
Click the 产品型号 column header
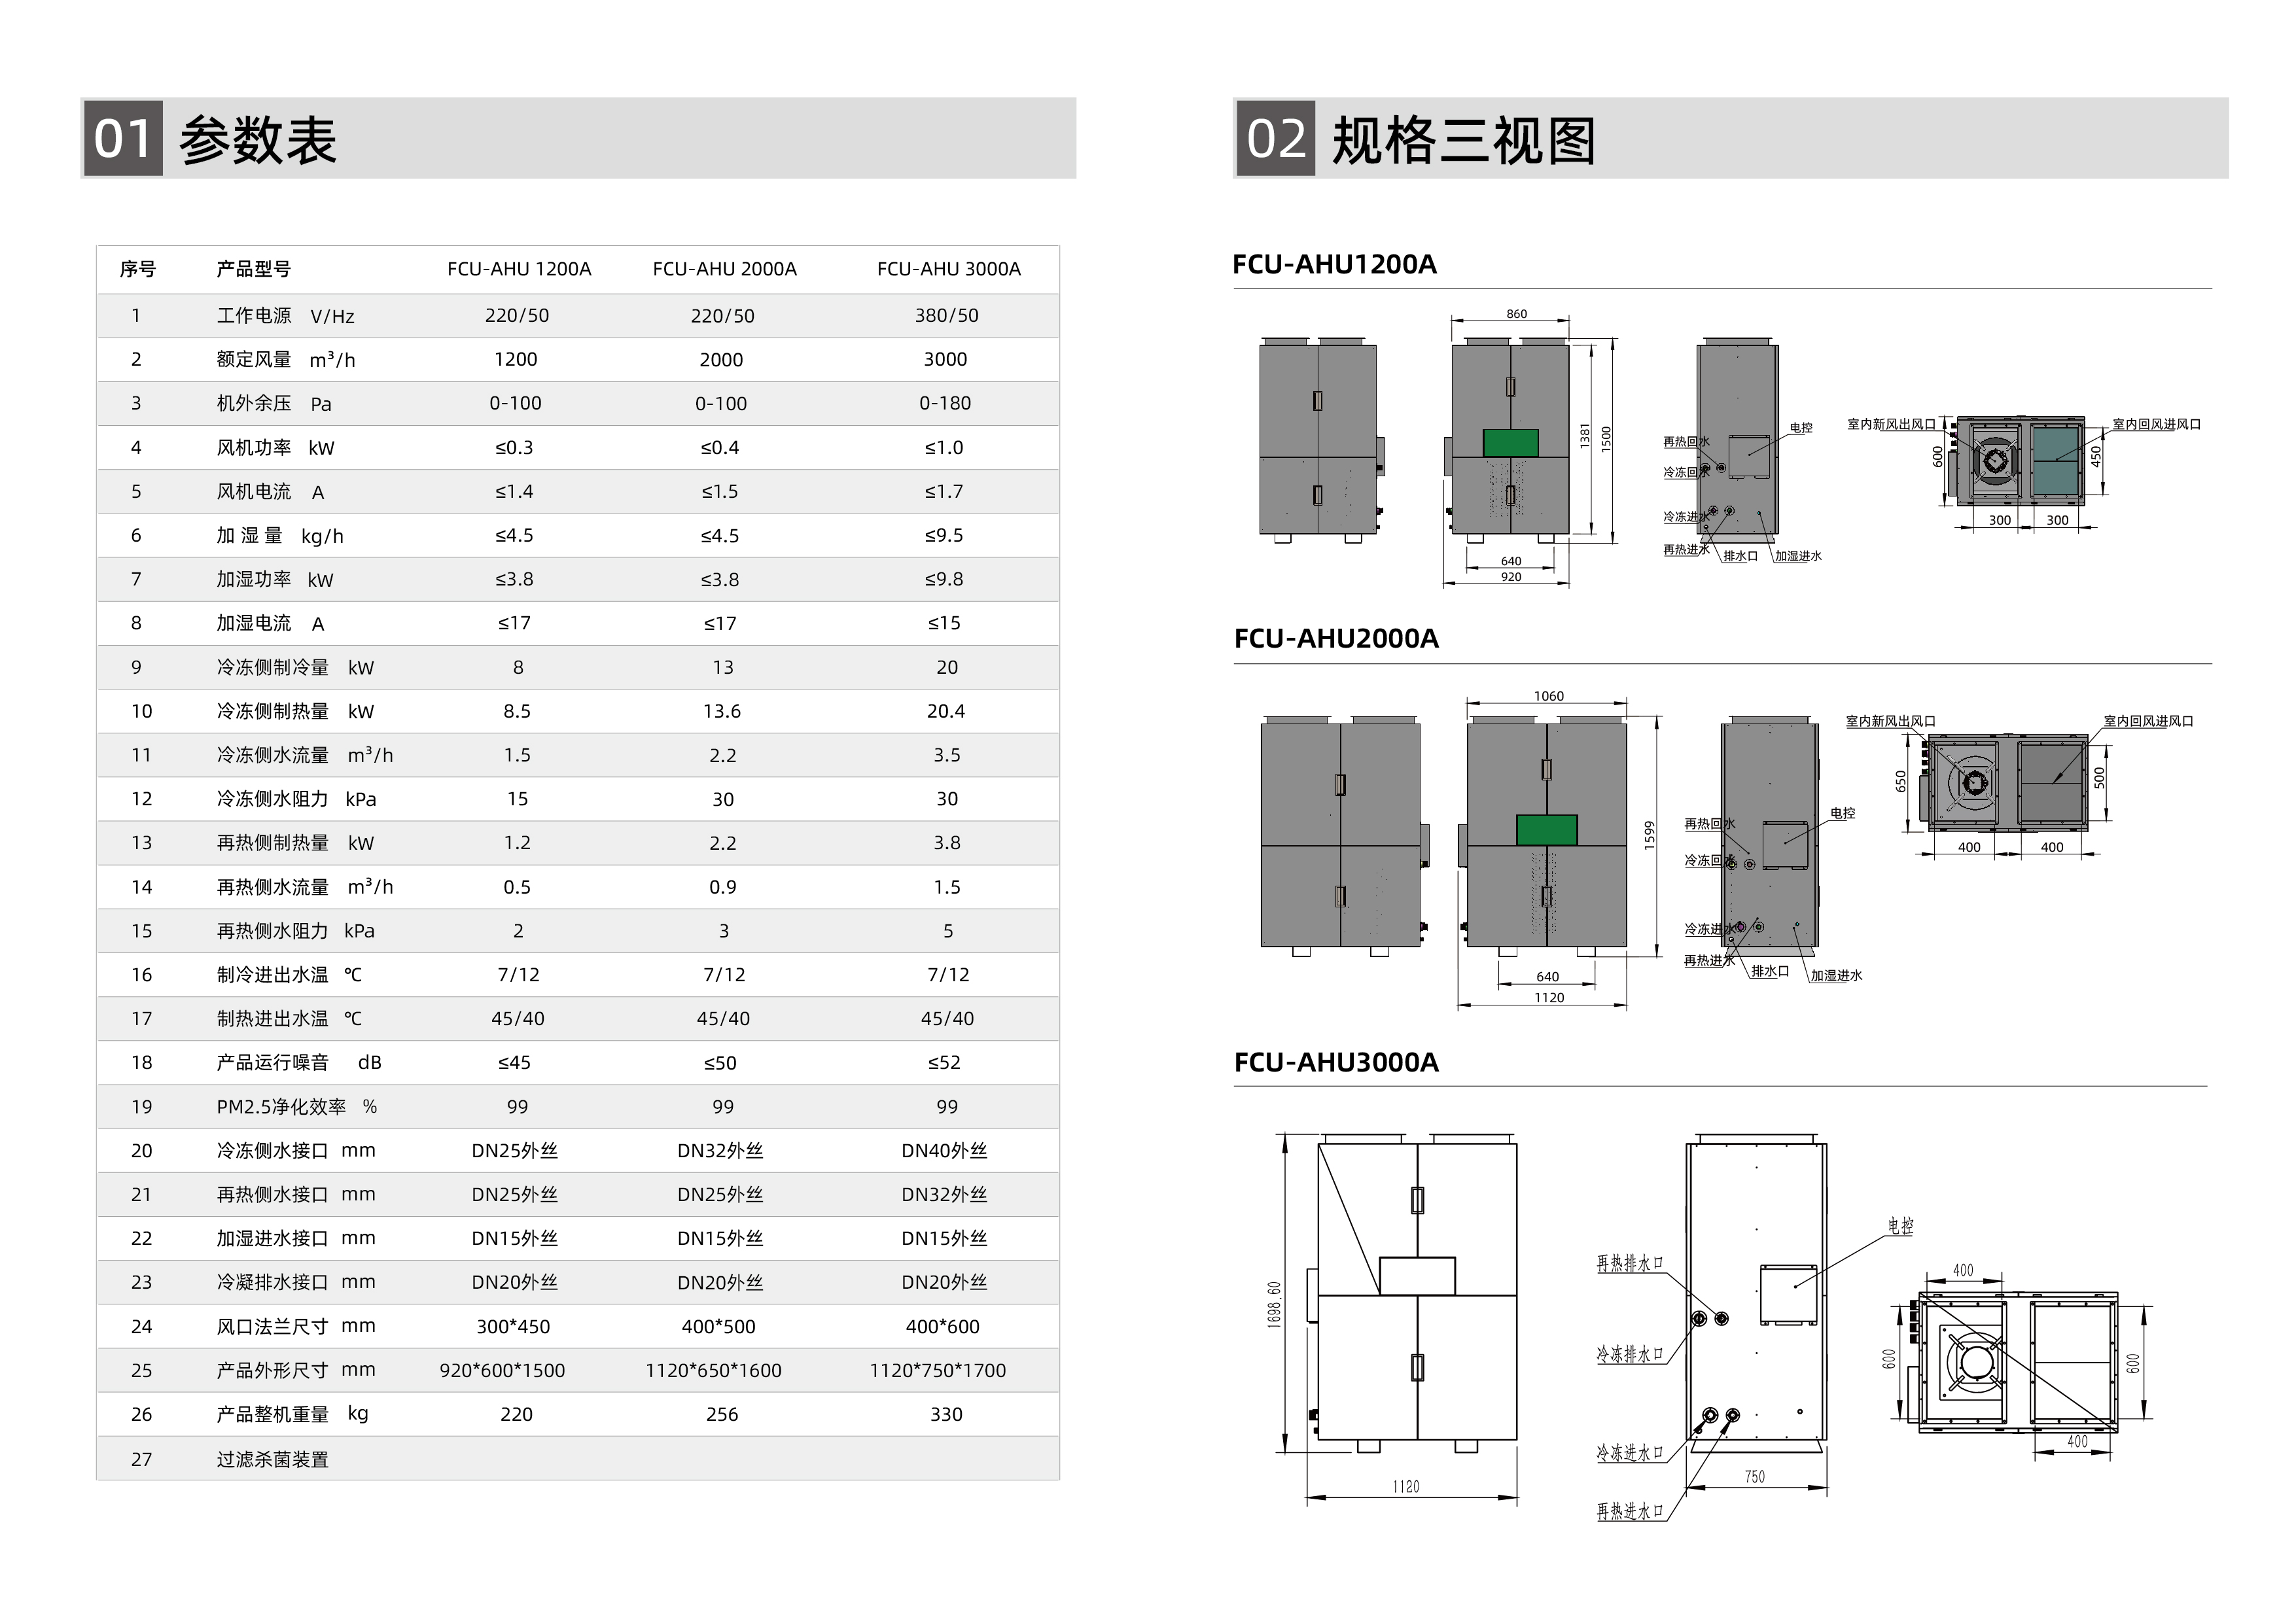(254, 269)
